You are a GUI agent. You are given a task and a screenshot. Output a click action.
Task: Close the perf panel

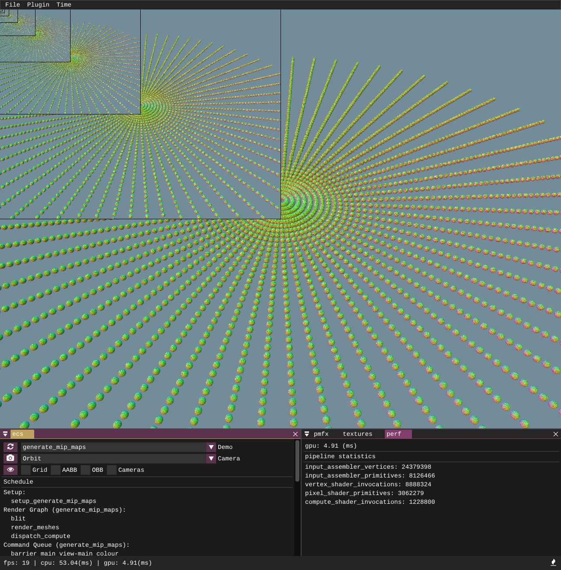pos(556,434)
